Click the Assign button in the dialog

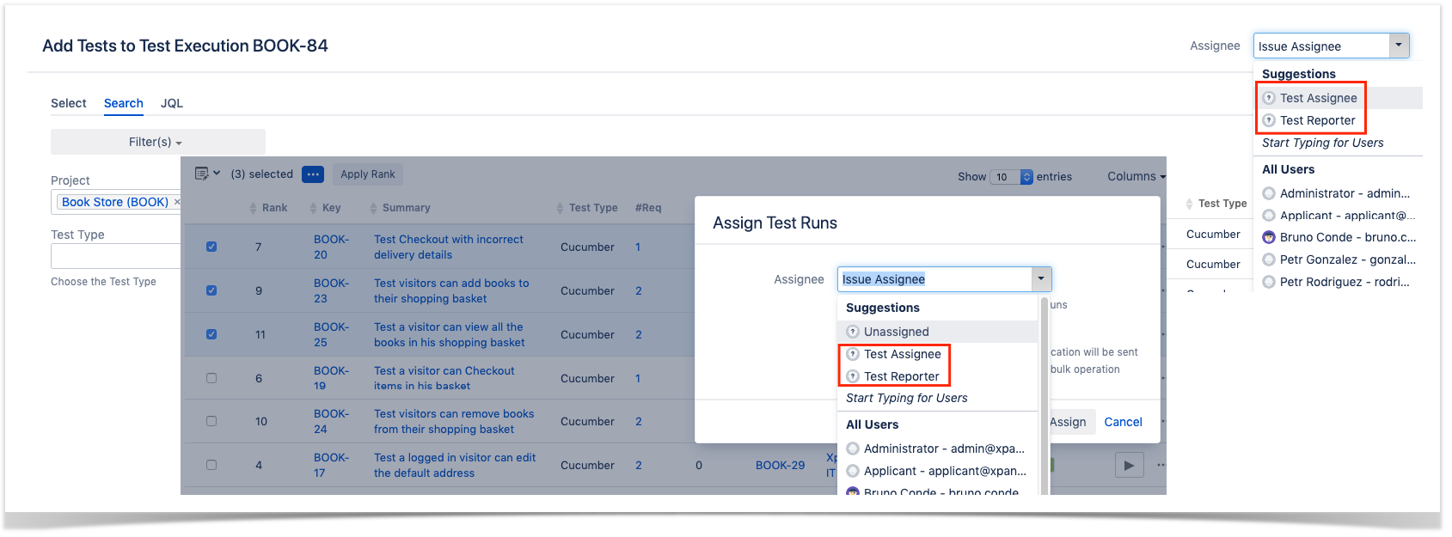(1068, 422)
